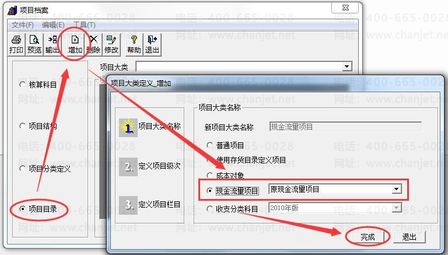The width and height of the screenshot is (448, 255).
Task: Click the 退出 button in the dialog
Action: coord(409,237)
